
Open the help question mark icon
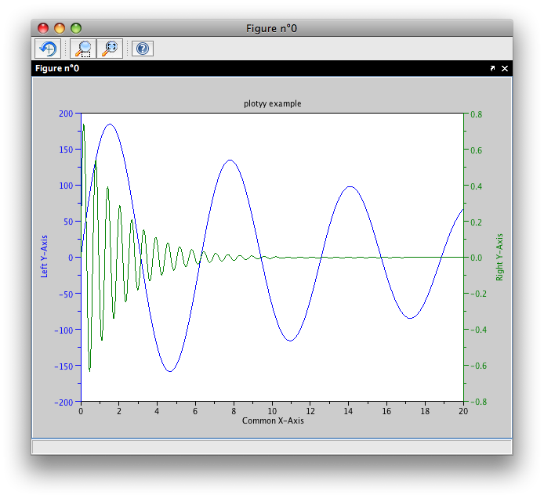click(x=142, y=49)
